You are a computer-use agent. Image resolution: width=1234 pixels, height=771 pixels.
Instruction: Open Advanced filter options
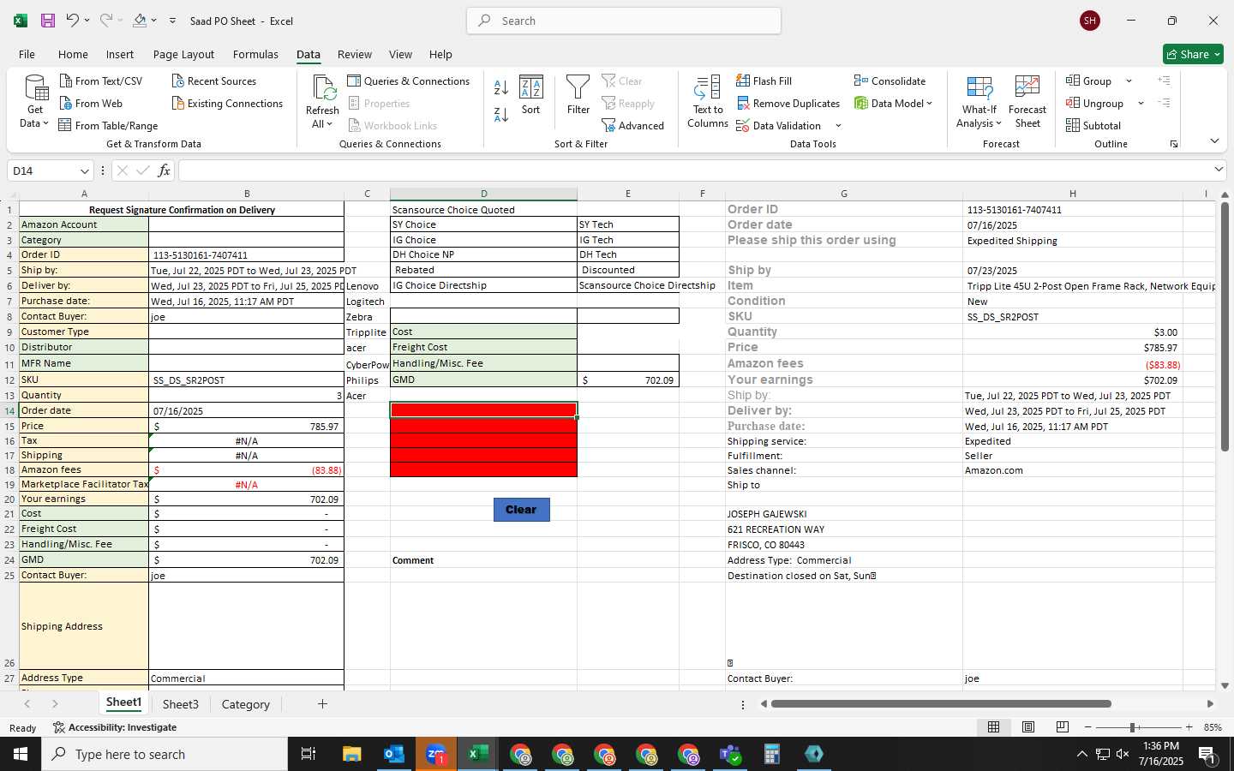point(633,125)
